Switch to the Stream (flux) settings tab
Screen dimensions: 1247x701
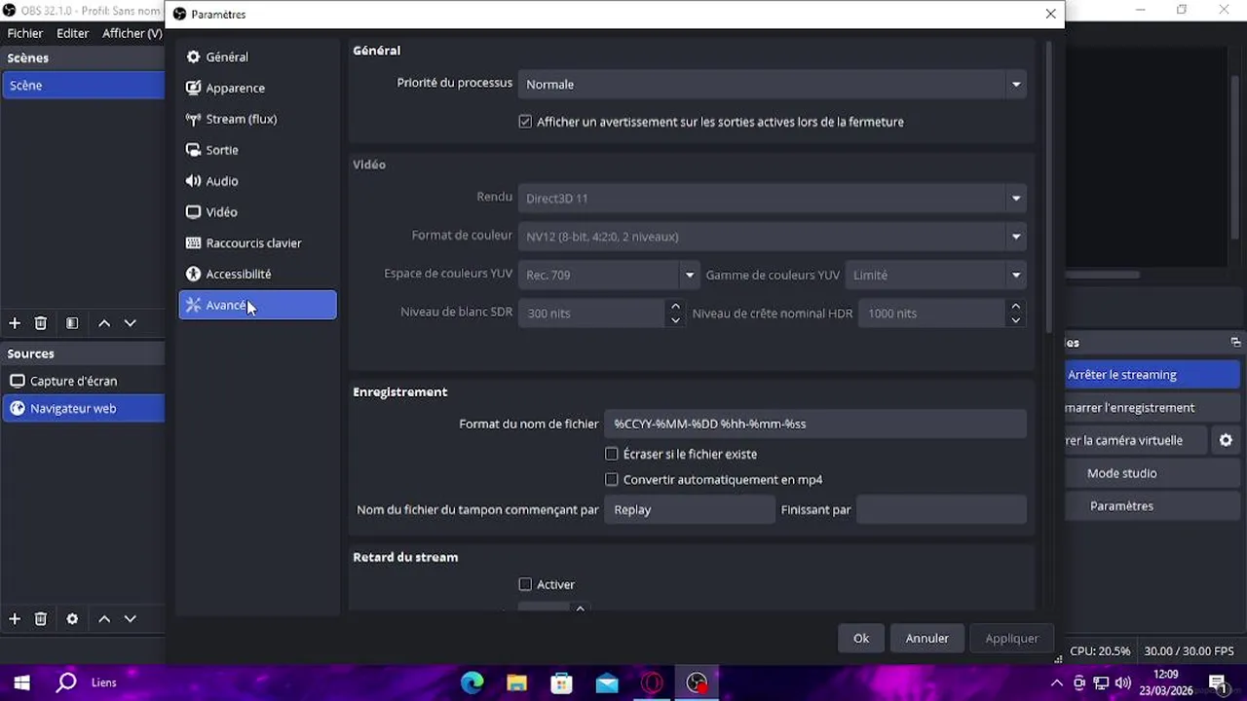[x=257, y=119]
